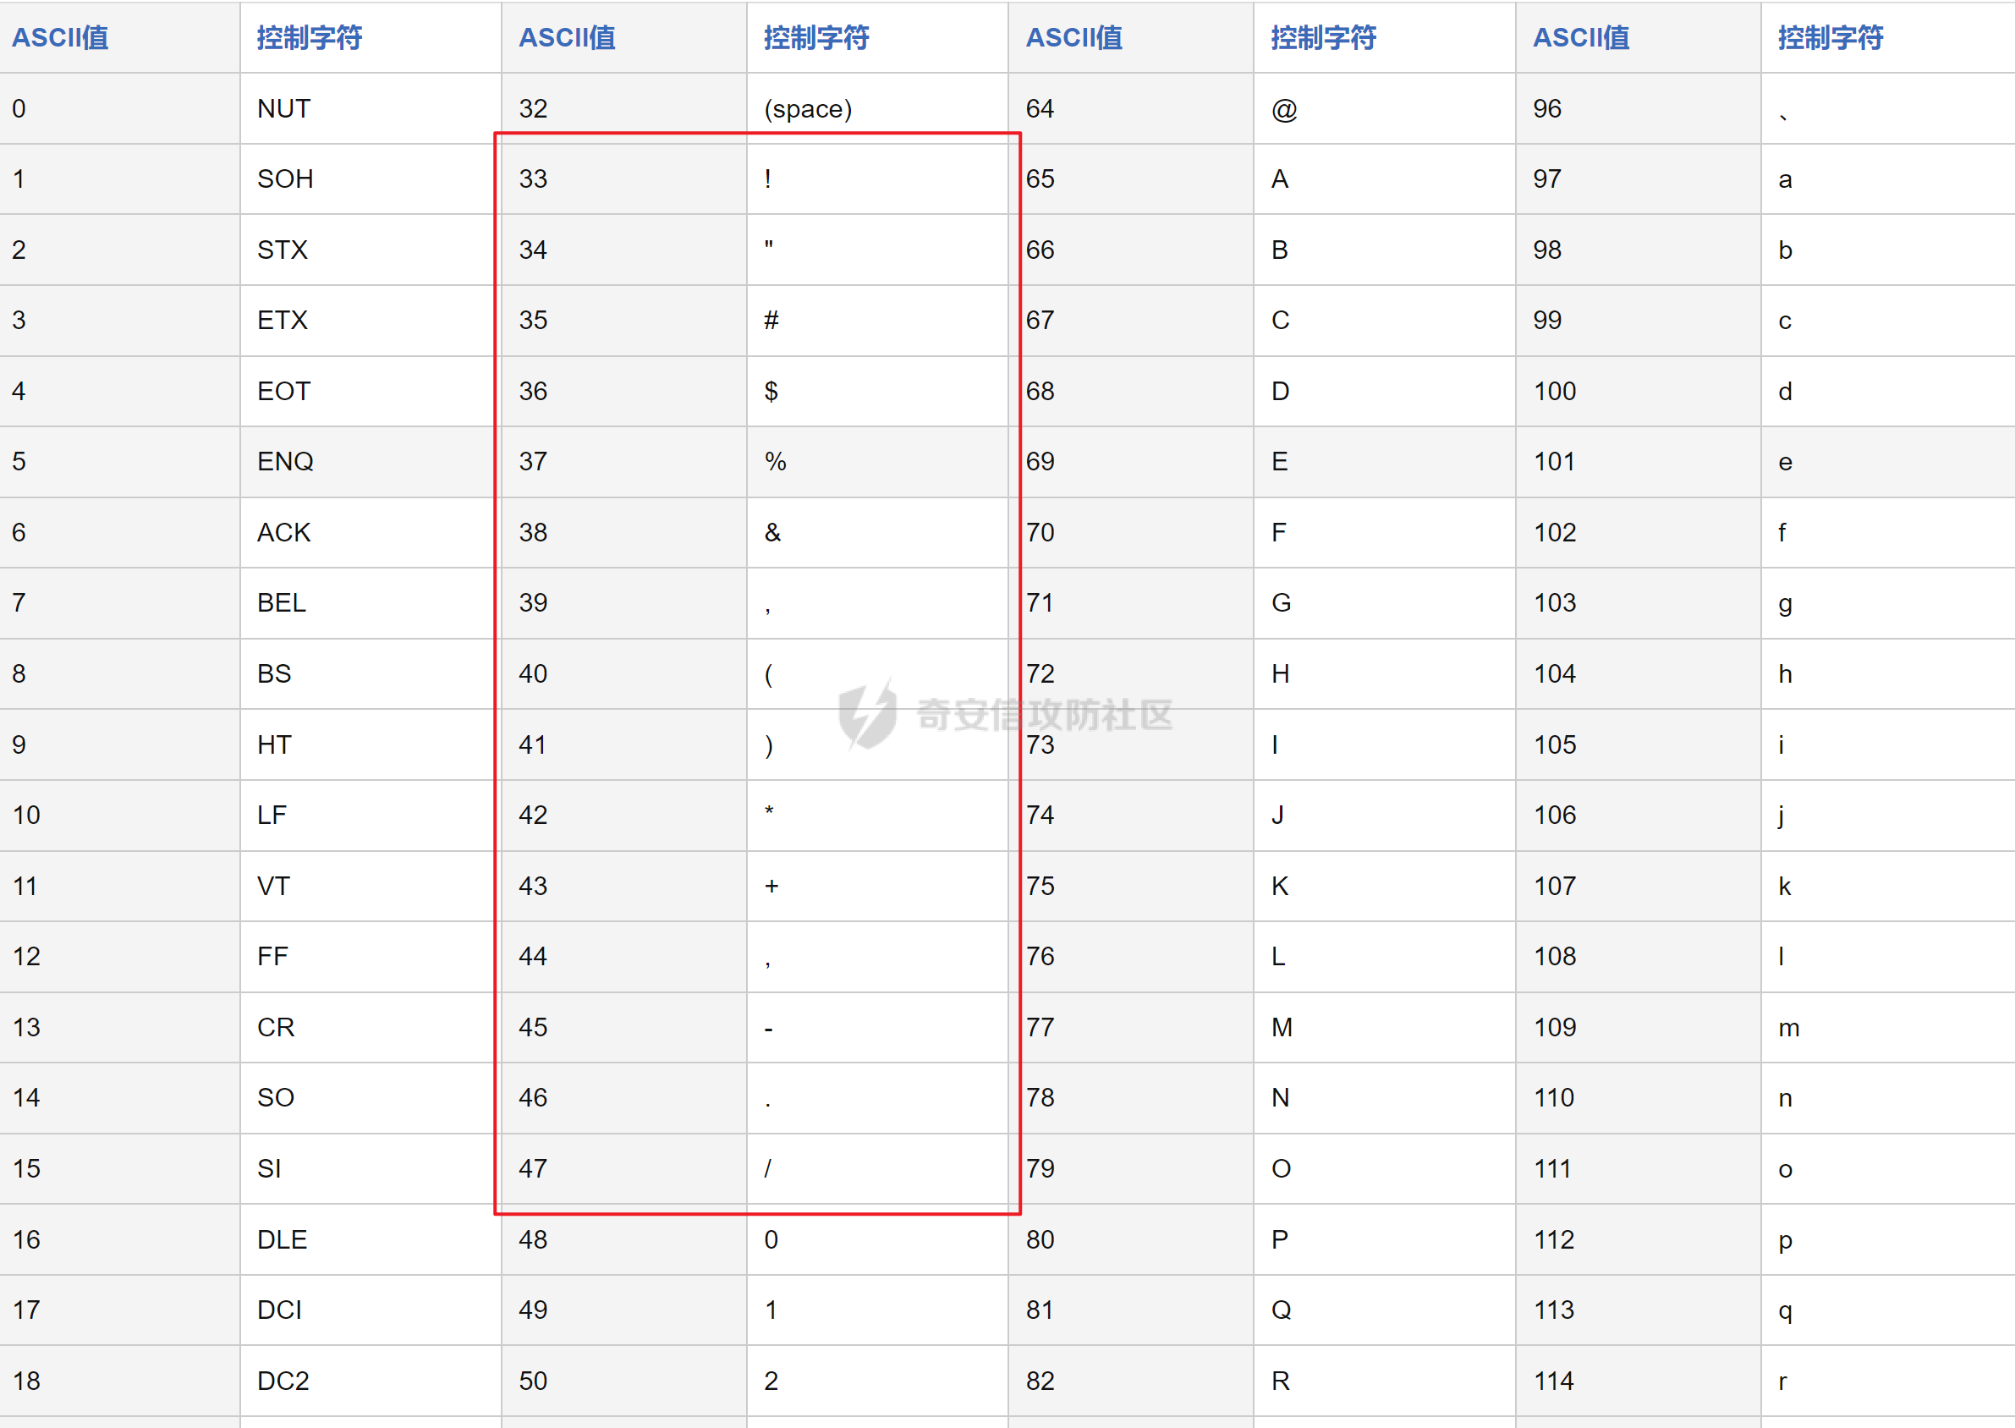Click the uppercase Q cell

tap(1281, 1310)
